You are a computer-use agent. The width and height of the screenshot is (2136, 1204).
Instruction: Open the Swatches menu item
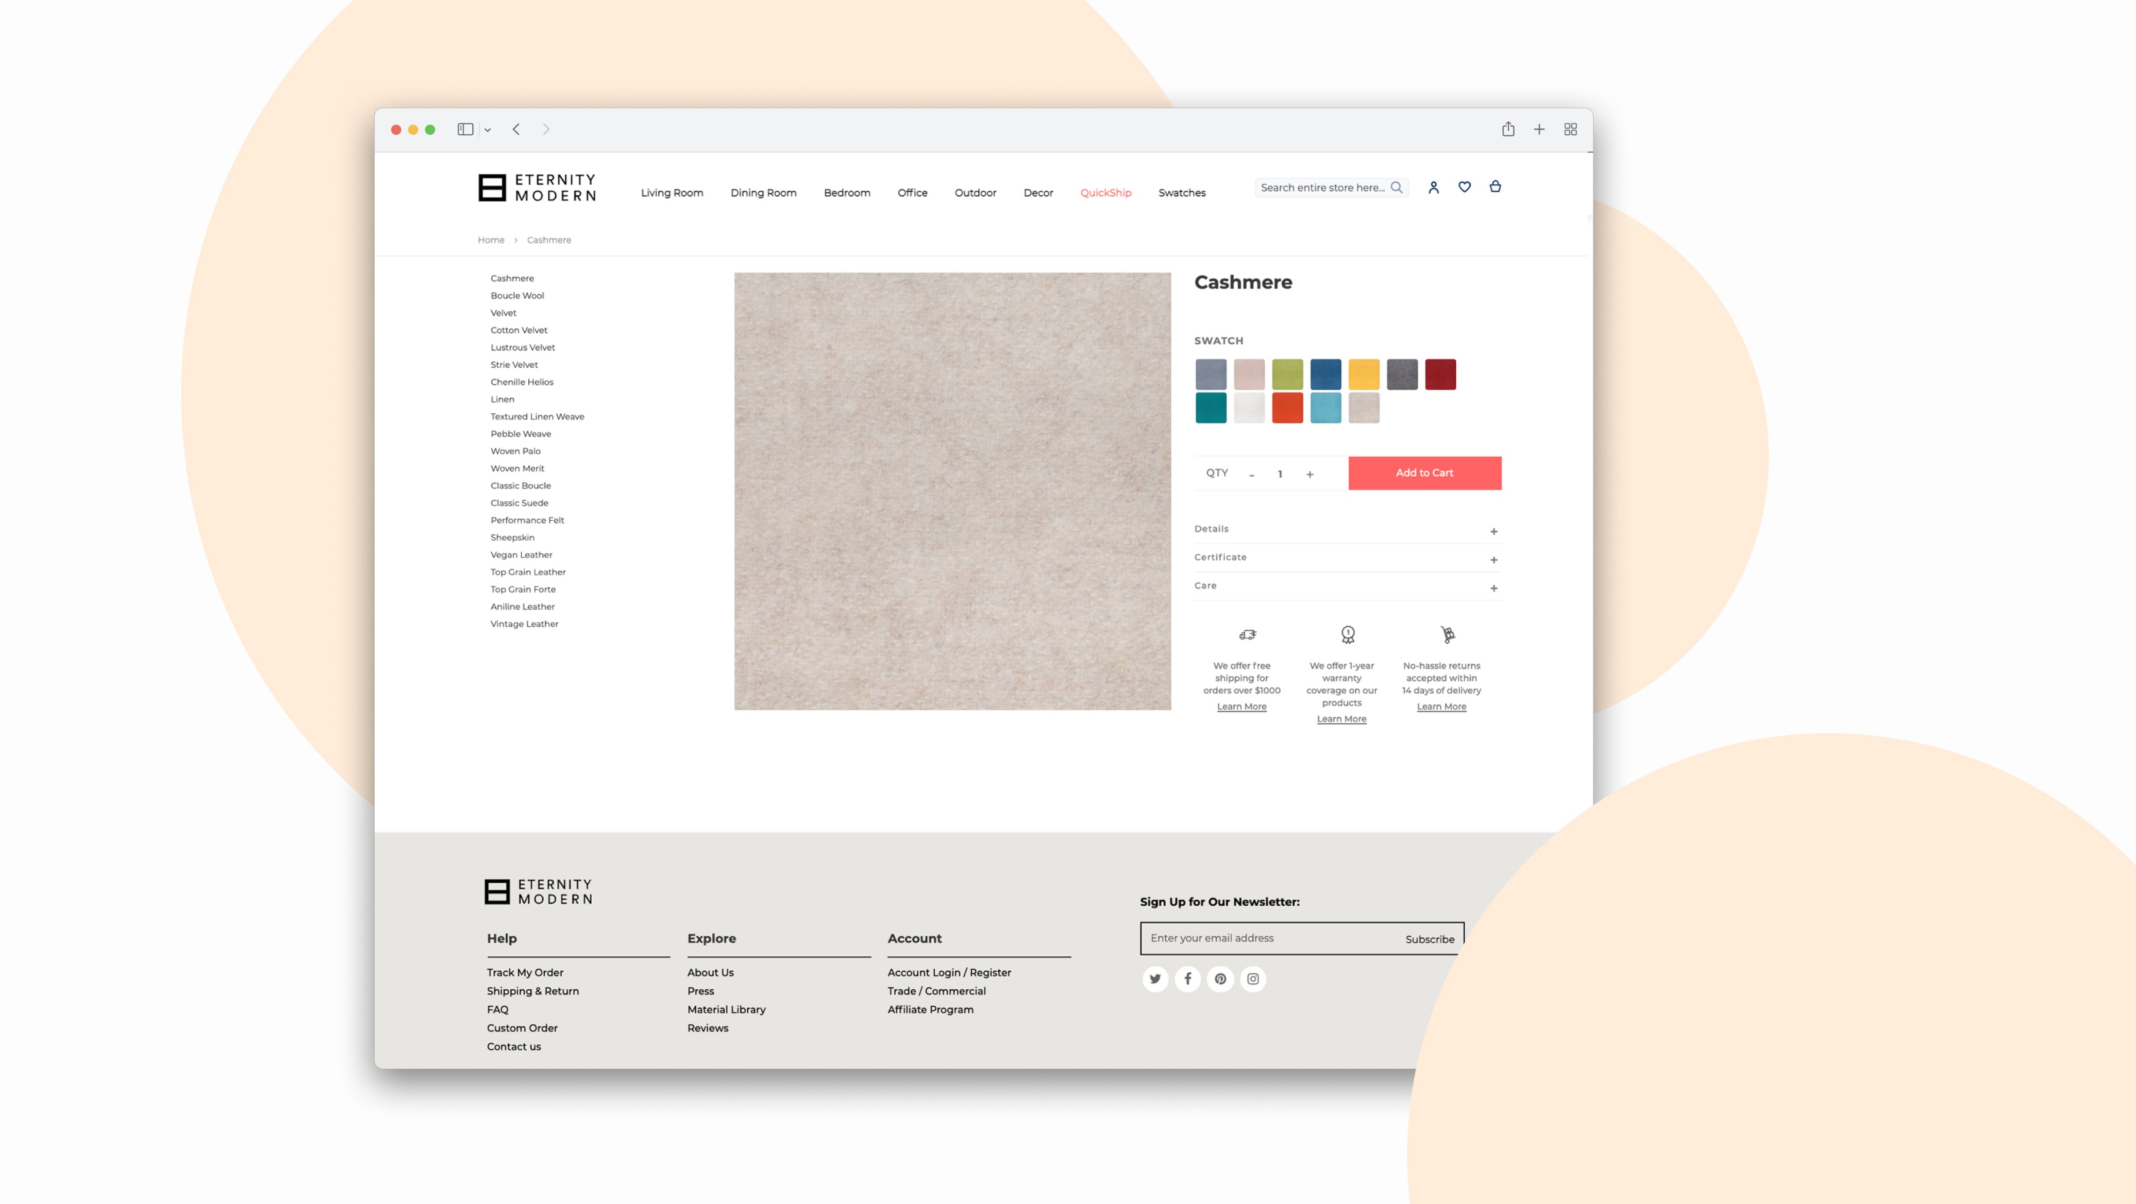point(1182,193)
